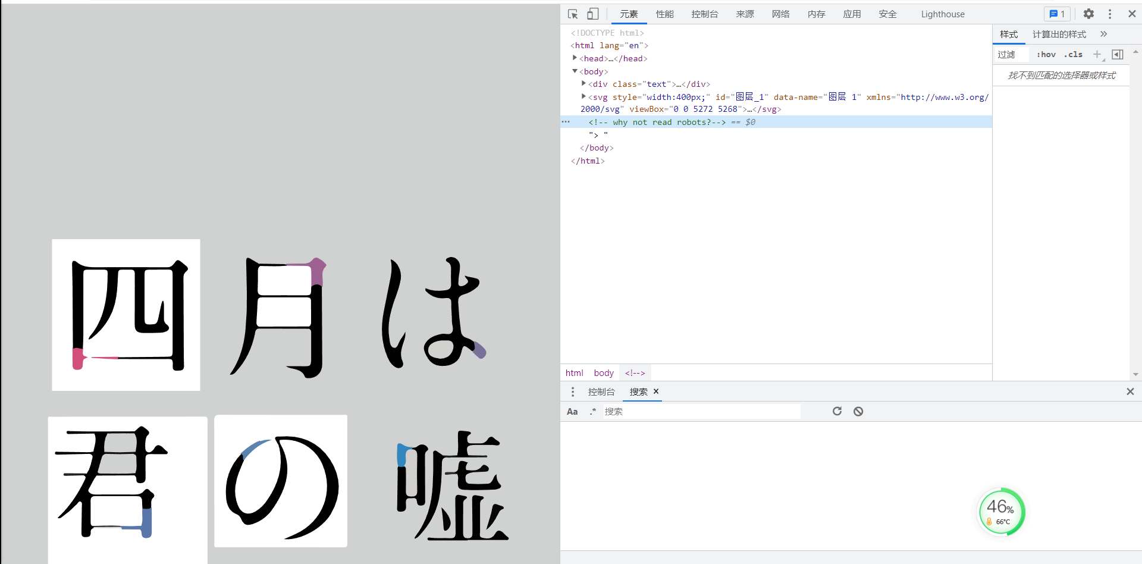Toggle :hov element state panel
Viewport: 1142px width, 564px height.
[x=1046, y=54]
